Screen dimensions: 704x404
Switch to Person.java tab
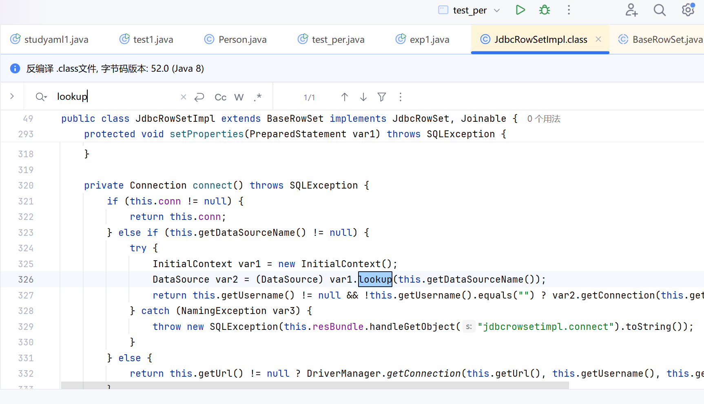235,40
